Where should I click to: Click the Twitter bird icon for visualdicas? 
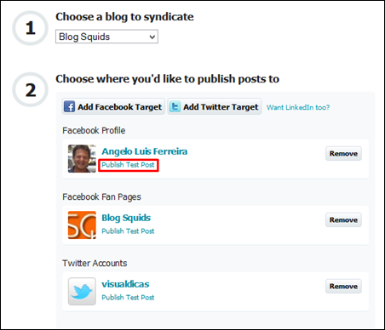(x=82, y=292)
